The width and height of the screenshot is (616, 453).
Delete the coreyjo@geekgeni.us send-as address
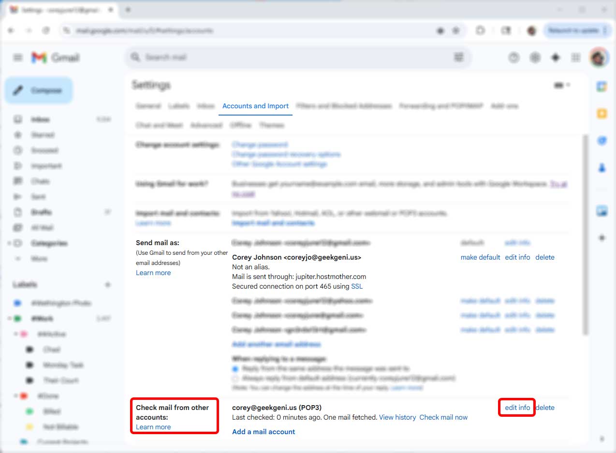click(545, 257)
